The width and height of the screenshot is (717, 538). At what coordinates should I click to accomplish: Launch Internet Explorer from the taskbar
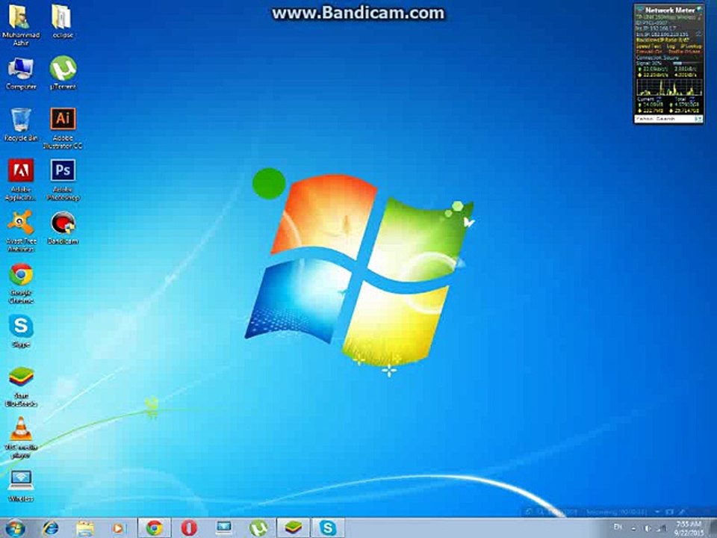pyautogui.click(x=50, y=528)
